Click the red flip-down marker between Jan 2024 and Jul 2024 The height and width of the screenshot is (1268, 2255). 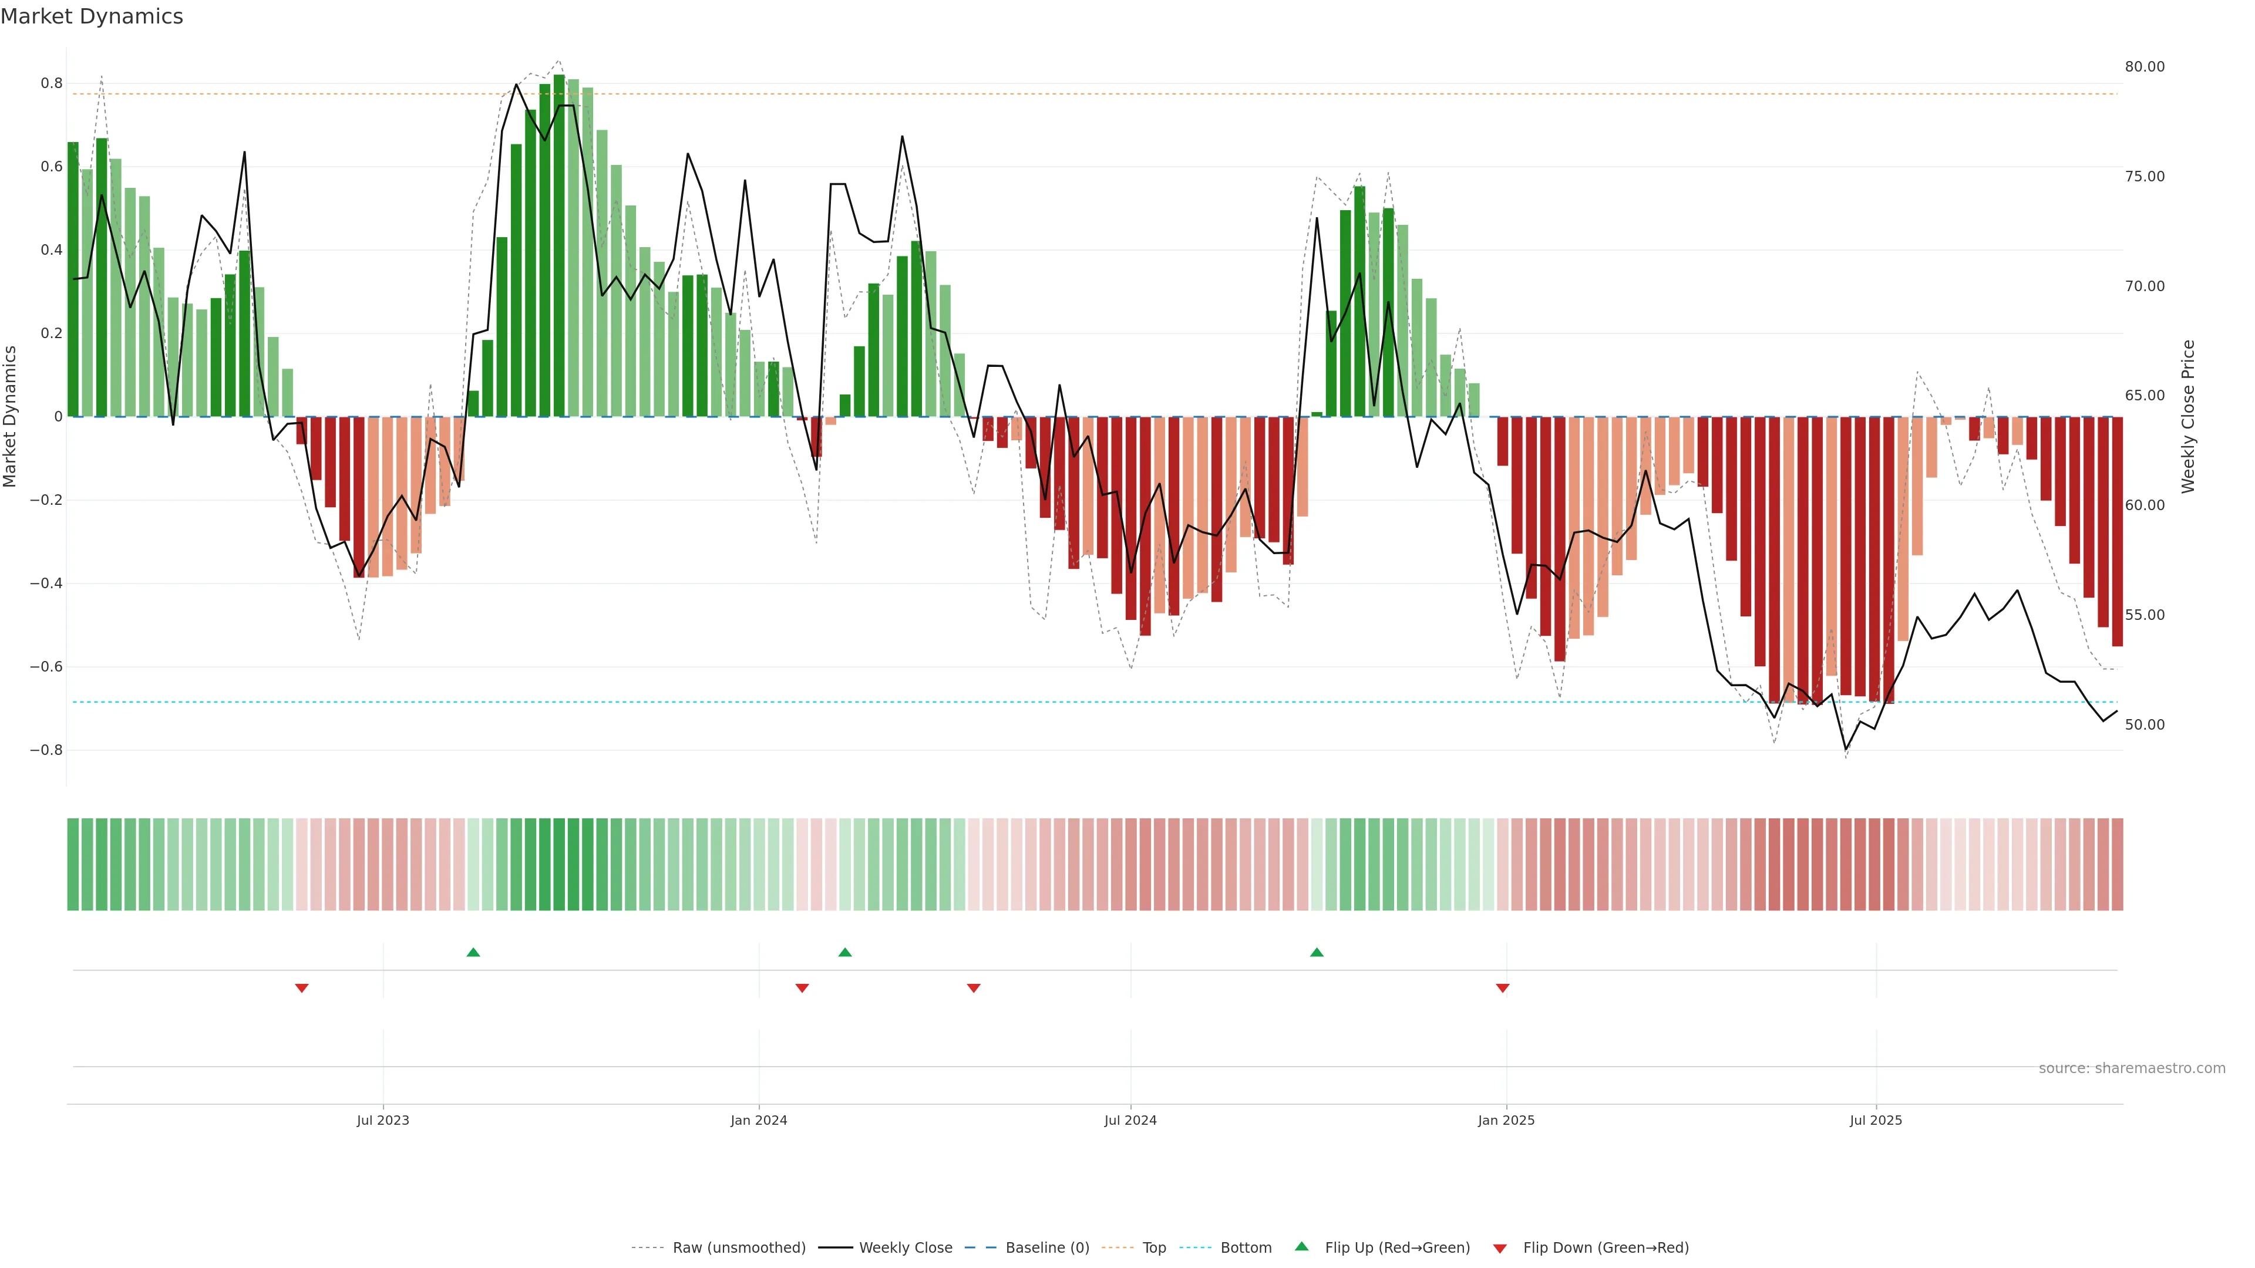click(974, 988)
